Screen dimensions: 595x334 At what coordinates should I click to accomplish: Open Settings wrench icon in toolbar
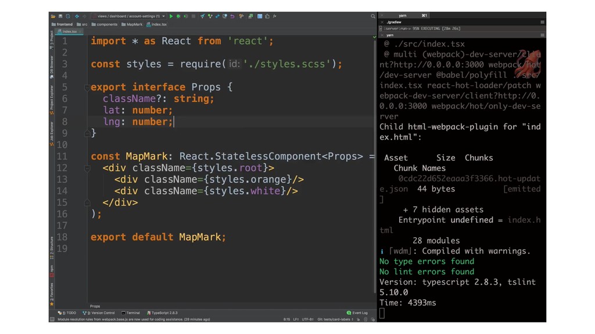[241, 16]
